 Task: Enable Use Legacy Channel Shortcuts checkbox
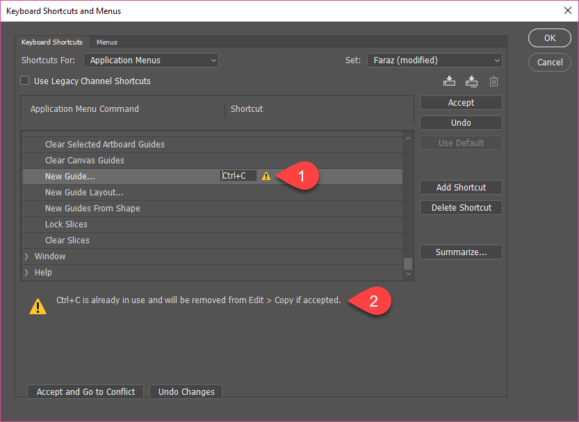click(x=25, y=81)
